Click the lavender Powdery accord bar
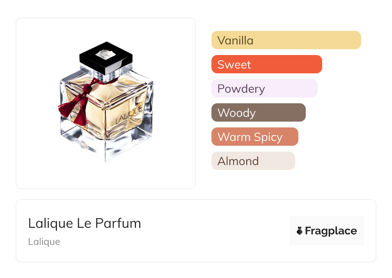 coord(264,88)
